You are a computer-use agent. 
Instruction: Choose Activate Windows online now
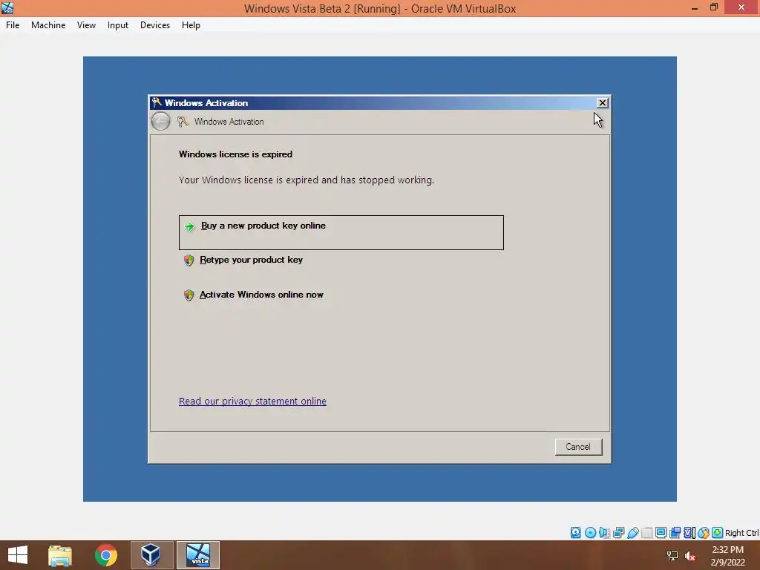point(261,295)
